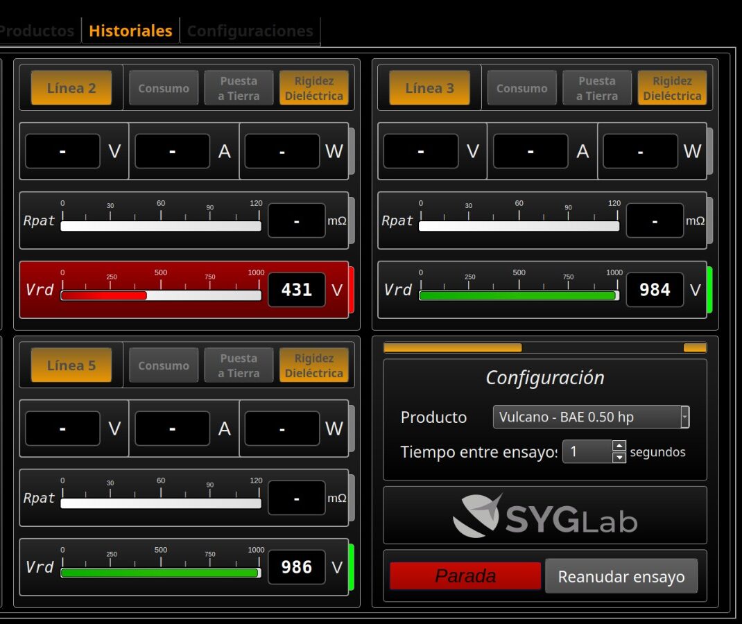Click the green Vrd bar on Línea 3
The height and width of the screenshot is (624, 742).
(x=517, y=295)
